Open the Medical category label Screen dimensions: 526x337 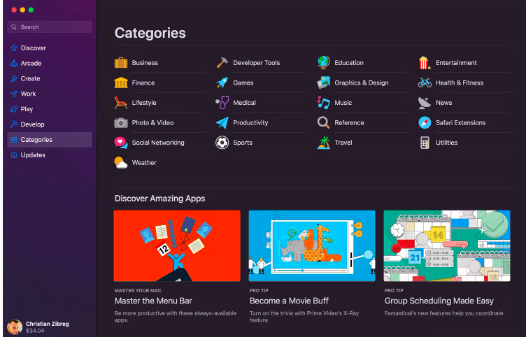click(245, 103)
